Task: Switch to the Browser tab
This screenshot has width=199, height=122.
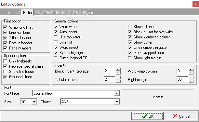Action: click(62, 13)
